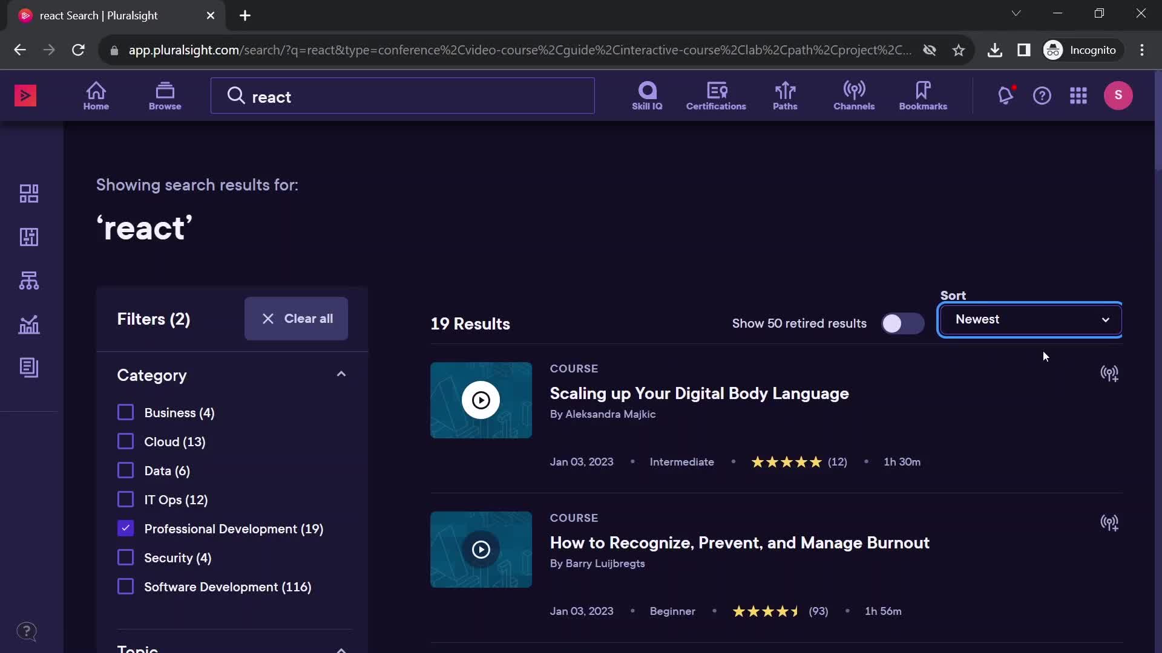Open a new browser tab

245,16
